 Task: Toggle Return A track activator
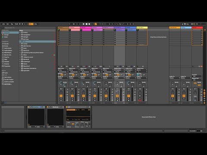172,96
